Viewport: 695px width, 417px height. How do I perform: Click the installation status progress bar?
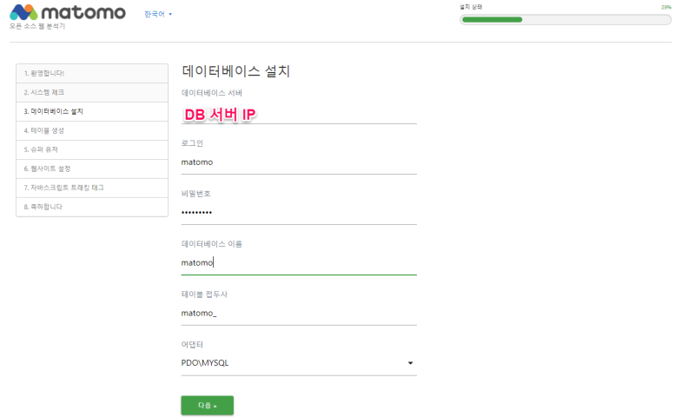[566, 19]
